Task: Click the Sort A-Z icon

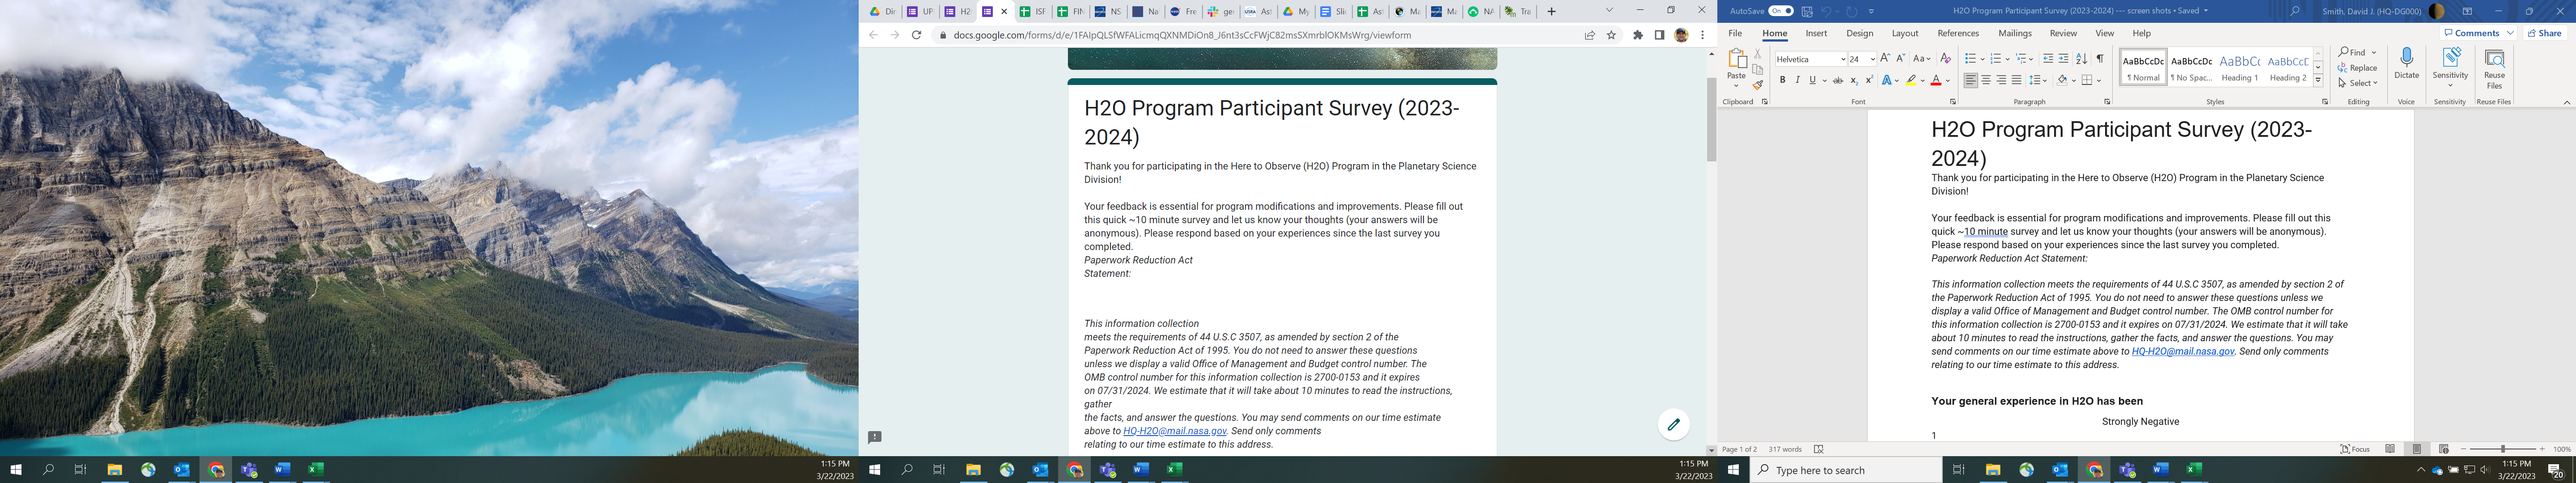Action: point(2081,59)
